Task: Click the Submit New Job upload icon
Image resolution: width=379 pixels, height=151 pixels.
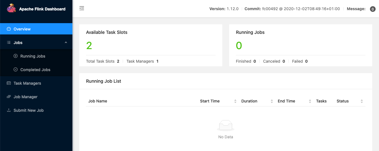Action: [9, 110]
